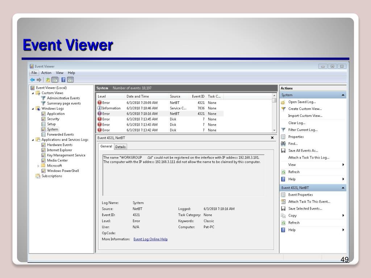
Task: Sort events by Date and Time column
Action: coord(146,96)
